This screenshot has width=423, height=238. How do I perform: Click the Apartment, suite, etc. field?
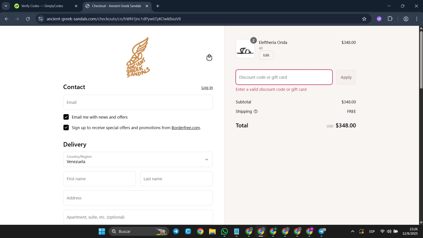pyautogui.click(x=138, y=217)
